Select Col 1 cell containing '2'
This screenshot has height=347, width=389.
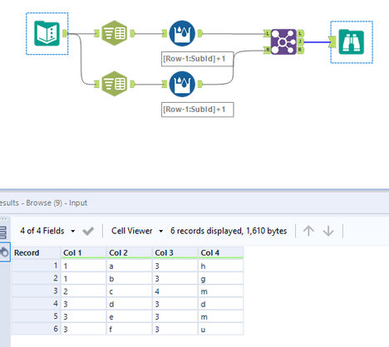83,291
